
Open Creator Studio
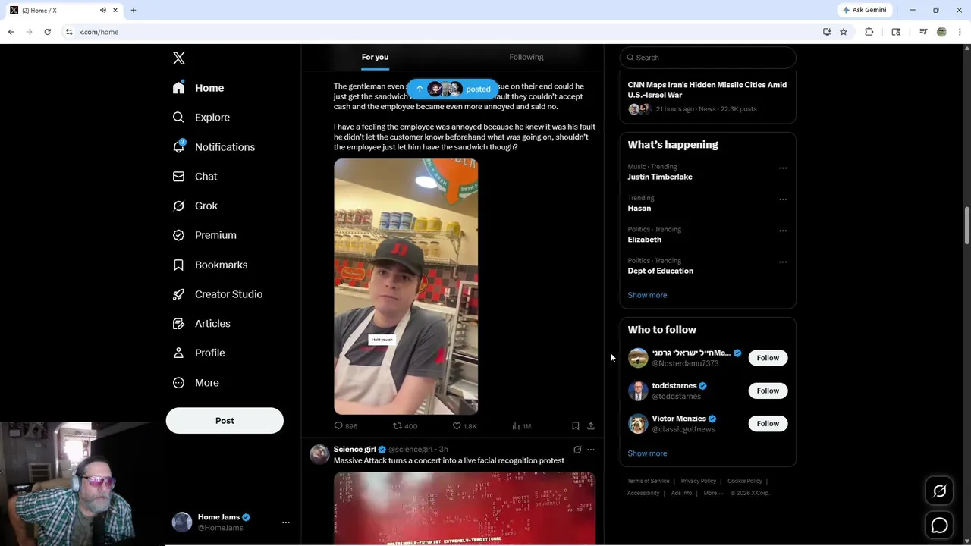[218, 294]
